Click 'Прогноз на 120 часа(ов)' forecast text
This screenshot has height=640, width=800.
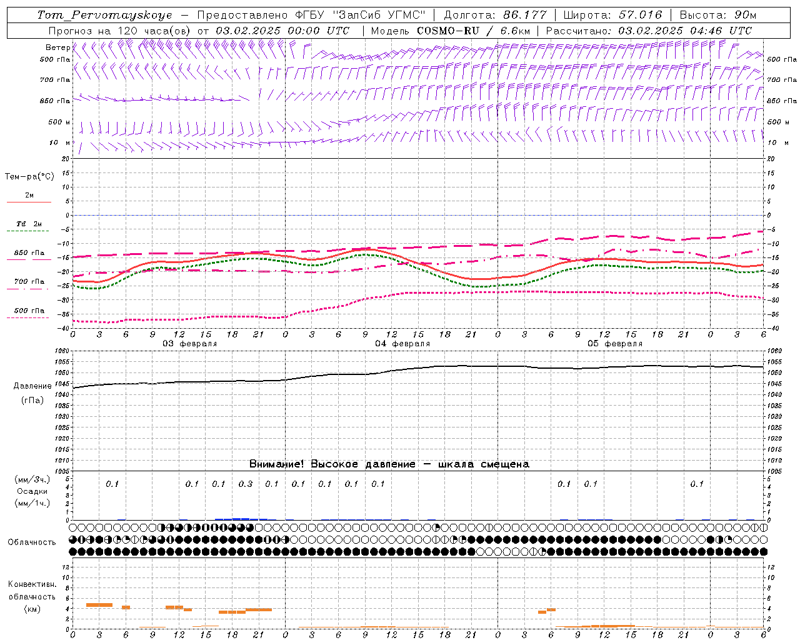(120, 31)
